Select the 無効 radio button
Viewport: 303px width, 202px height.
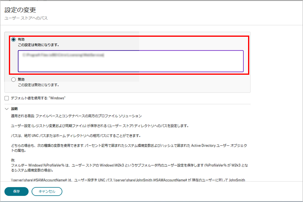coord(14,80)
